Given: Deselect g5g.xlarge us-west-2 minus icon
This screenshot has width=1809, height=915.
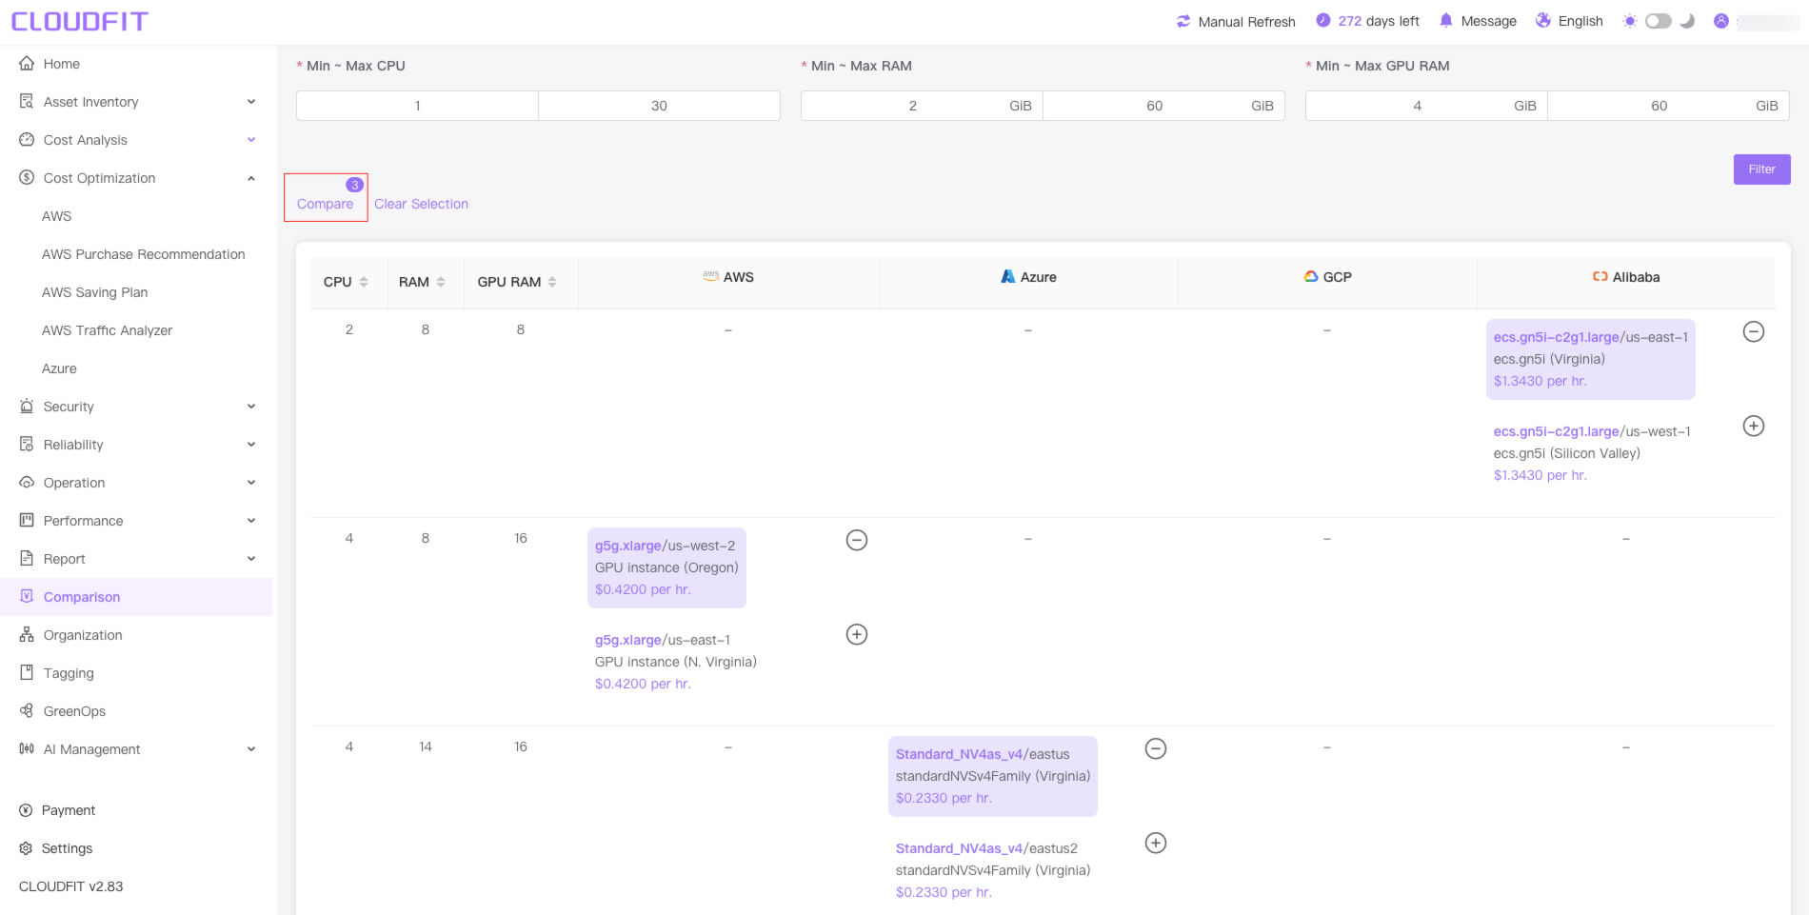Looking at the screenshot, I should [x=857, y=540].
